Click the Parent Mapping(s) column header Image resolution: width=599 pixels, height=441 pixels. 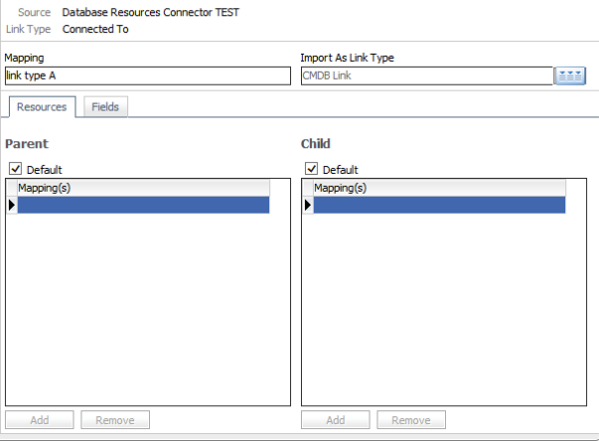coord(143,187)
